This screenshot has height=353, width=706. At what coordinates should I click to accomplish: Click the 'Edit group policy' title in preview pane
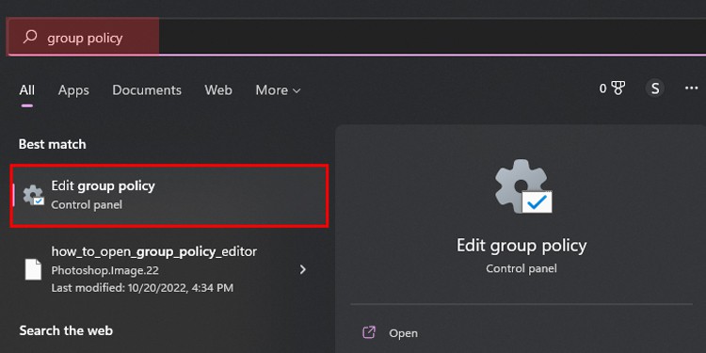pos(521,246)
